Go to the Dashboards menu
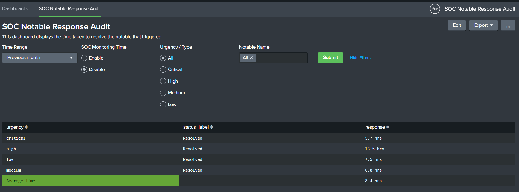Image resolution: width=519 pixels, height=192 pixels. pyautogui.click(x=15, y=8)
